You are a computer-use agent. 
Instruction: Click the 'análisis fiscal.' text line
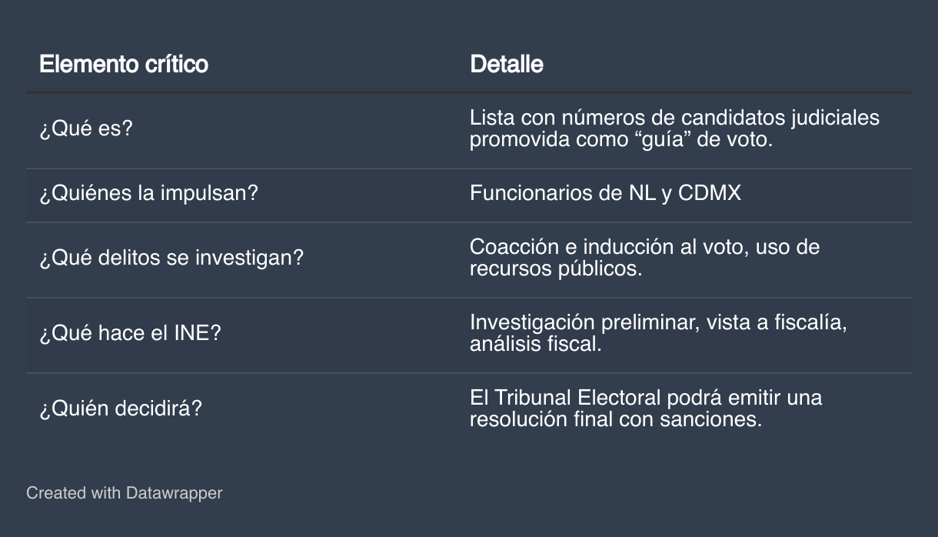click(536, 344)
